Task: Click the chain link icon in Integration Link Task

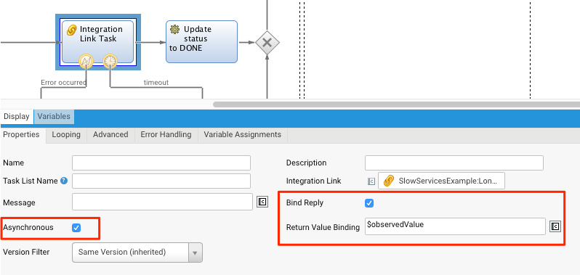Action: (x=72, y=30)
